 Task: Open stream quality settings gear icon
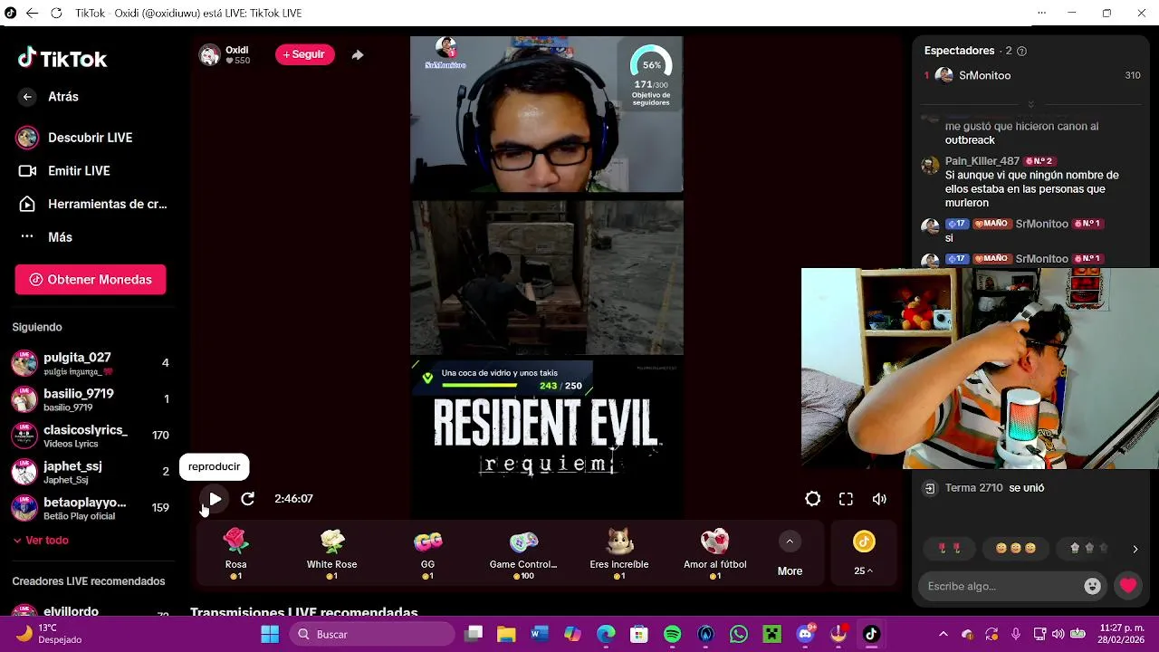[x=813, y=499]
